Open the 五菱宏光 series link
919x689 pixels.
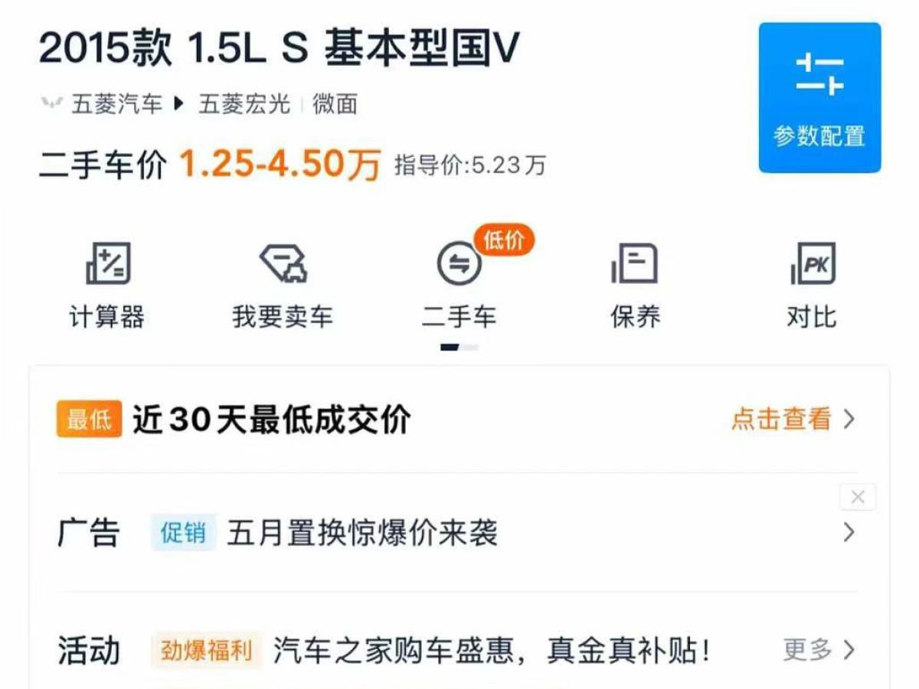click(244, 104)
